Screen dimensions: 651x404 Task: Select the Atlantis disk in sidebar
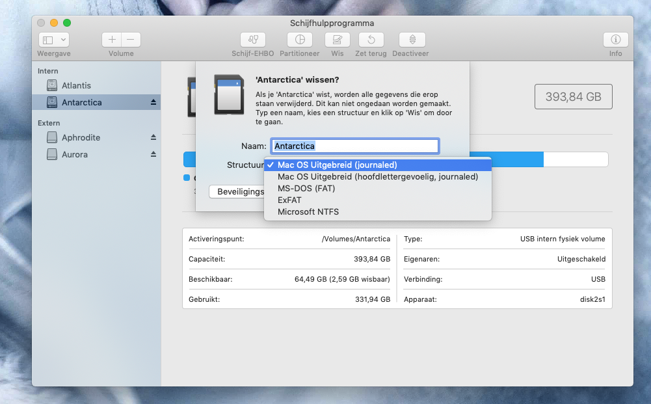click(x=96, y=85)
